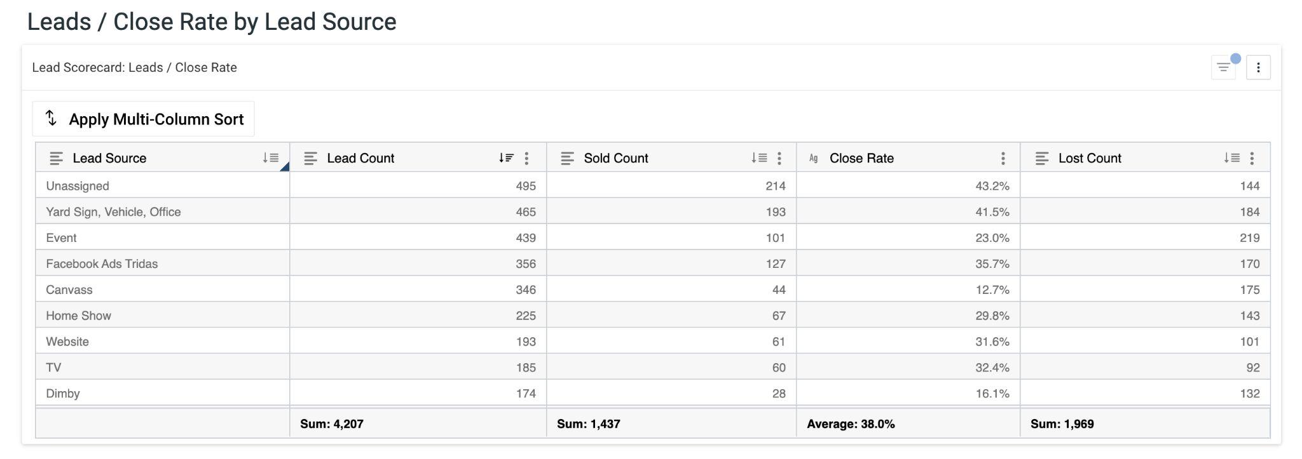
Task: Select the Unassigned lead source row
Action: 78,186
